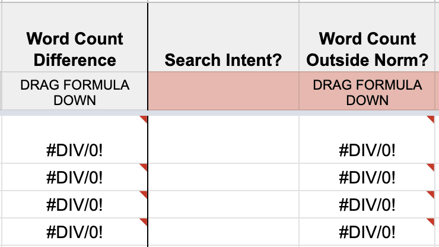Click the gray DRAG FORMULA DOWN cell

(x=74, y=92)
